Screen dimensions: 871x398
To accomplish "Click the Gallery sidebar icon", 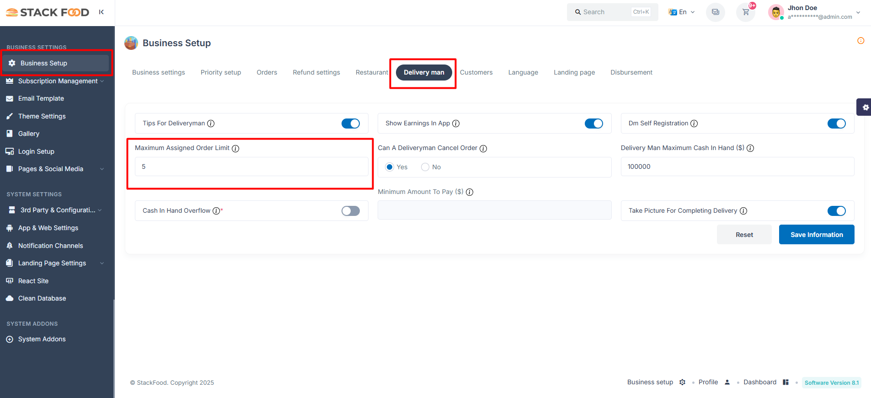I will point(10,134).
